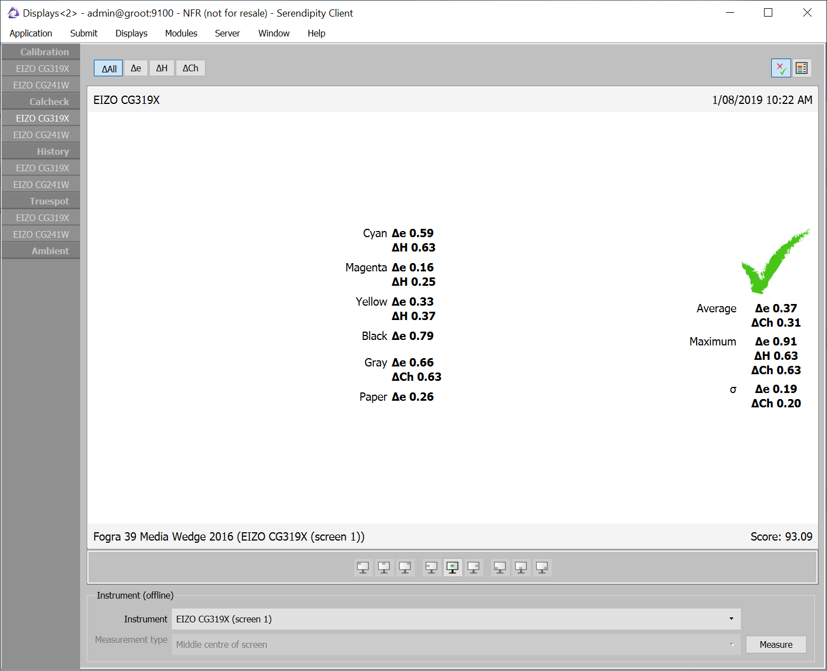Open the Submit menu
827x671 pixels.
[84, 33]
